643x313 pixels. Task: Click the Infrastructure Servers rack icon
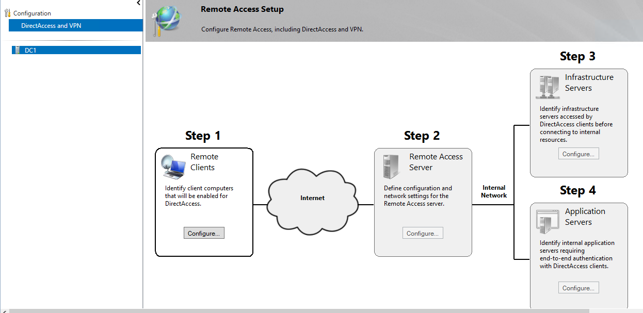pyautogui.click(x=548, y=87)
